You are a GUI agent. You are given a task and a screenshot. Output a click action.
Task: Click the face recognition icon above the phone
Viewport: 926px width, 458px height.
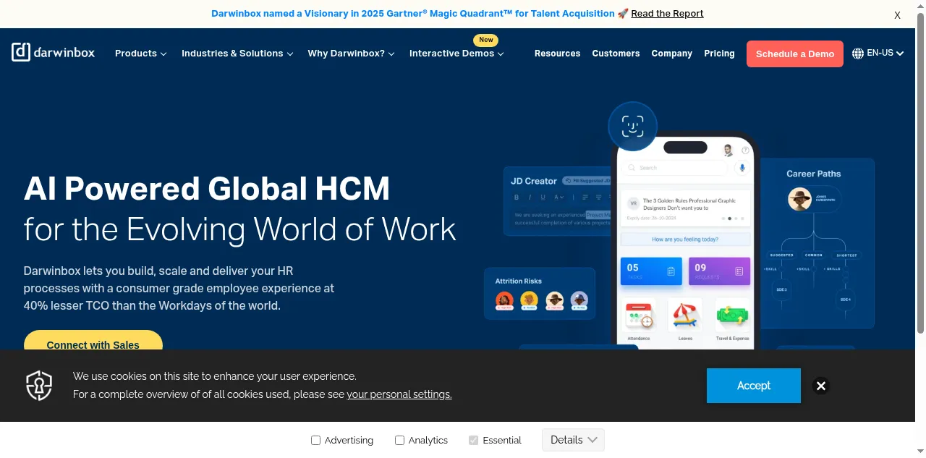(x=633, y=127)
